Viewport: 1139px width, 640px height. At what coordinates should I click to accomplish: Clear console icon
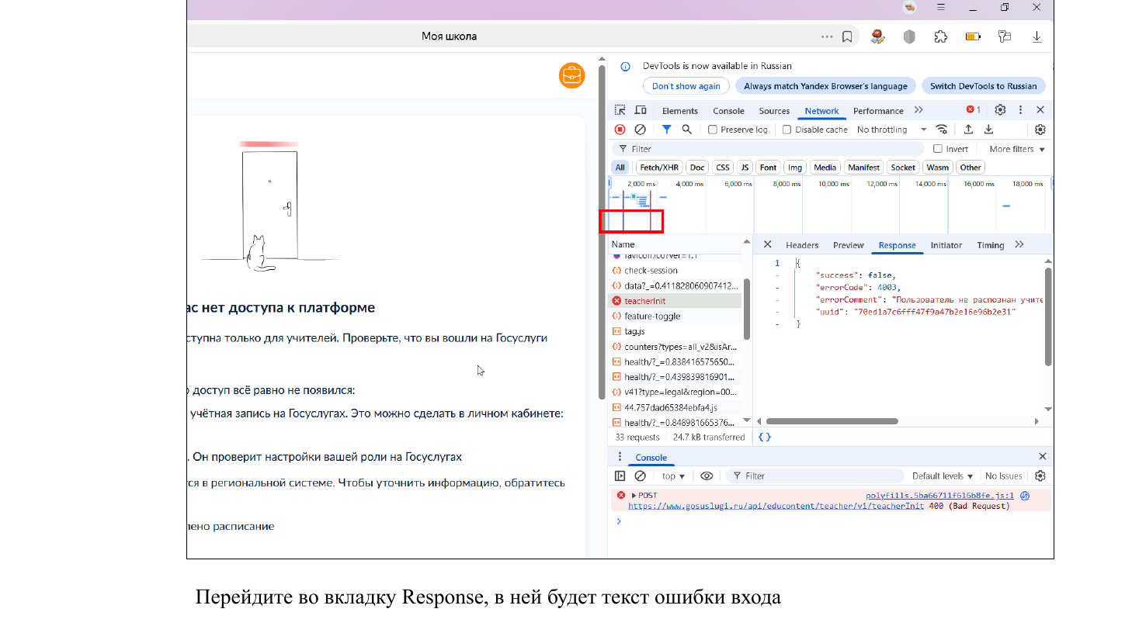point(640,476)
